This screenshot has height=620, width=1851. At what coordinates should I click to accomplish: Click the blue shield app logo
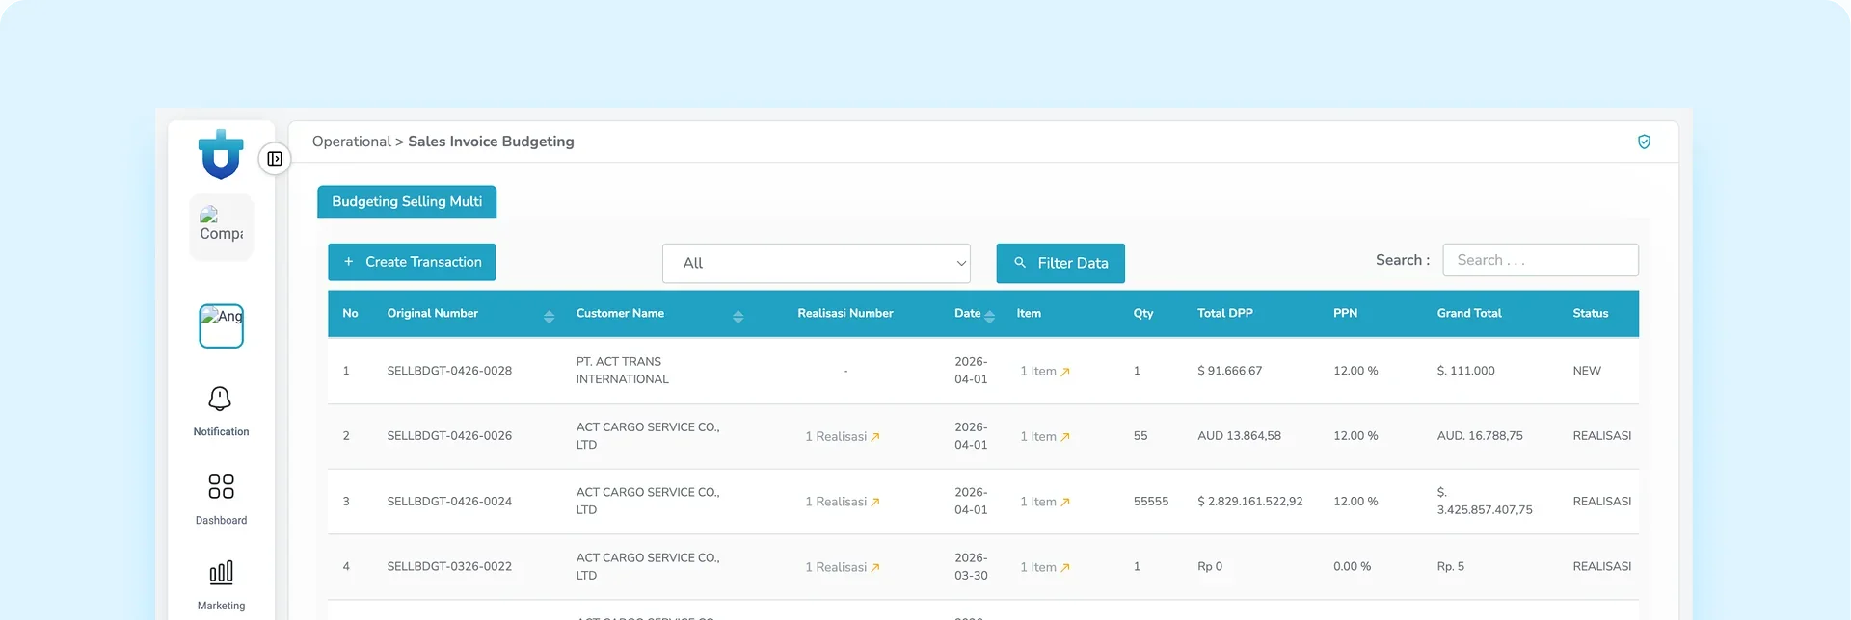221,154
